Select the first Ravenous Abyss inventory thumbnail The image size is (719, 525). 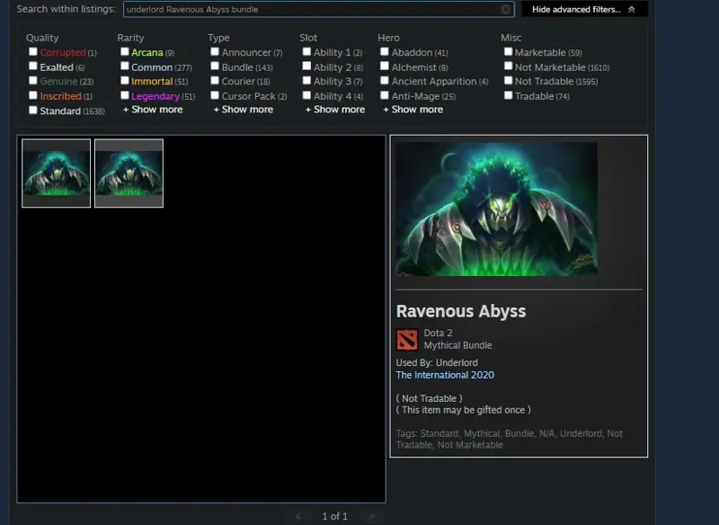coord(57,174)
